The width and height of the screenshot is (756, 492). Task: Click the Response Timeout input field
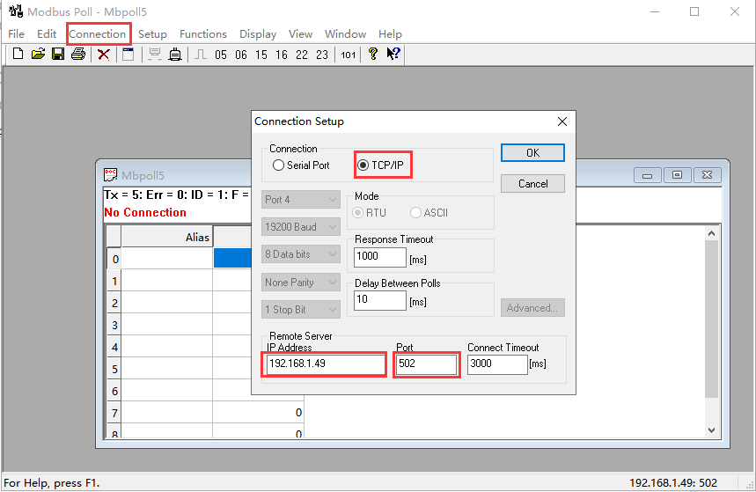[x=379, y=258]
